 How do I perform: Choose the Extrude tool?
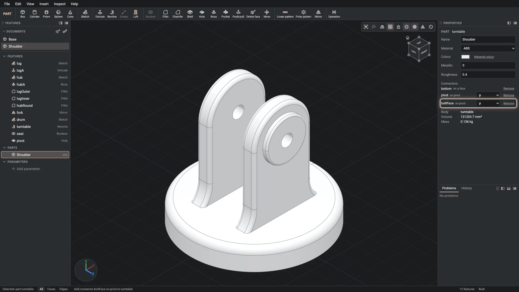pos(100,14)
